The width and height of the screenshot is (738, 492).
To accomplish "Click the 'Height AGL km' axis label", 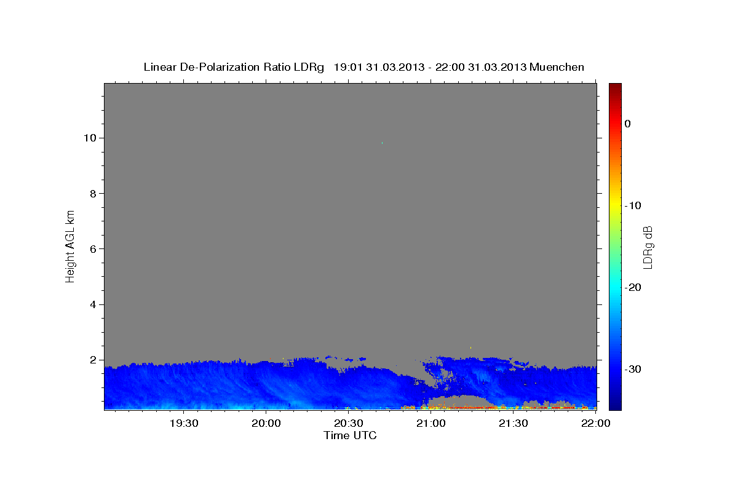I will point(70,246).
